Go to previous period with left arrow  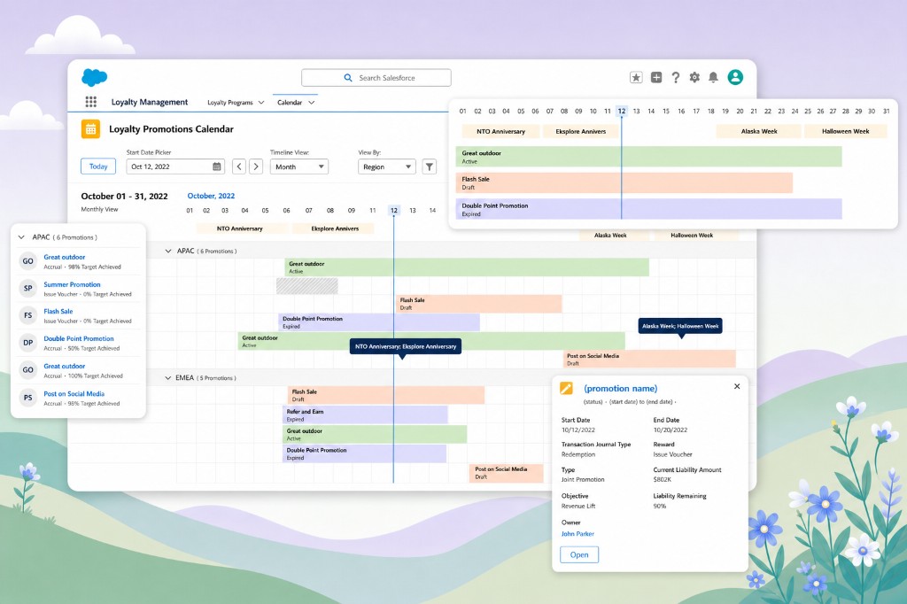click(x=239, y=166)
